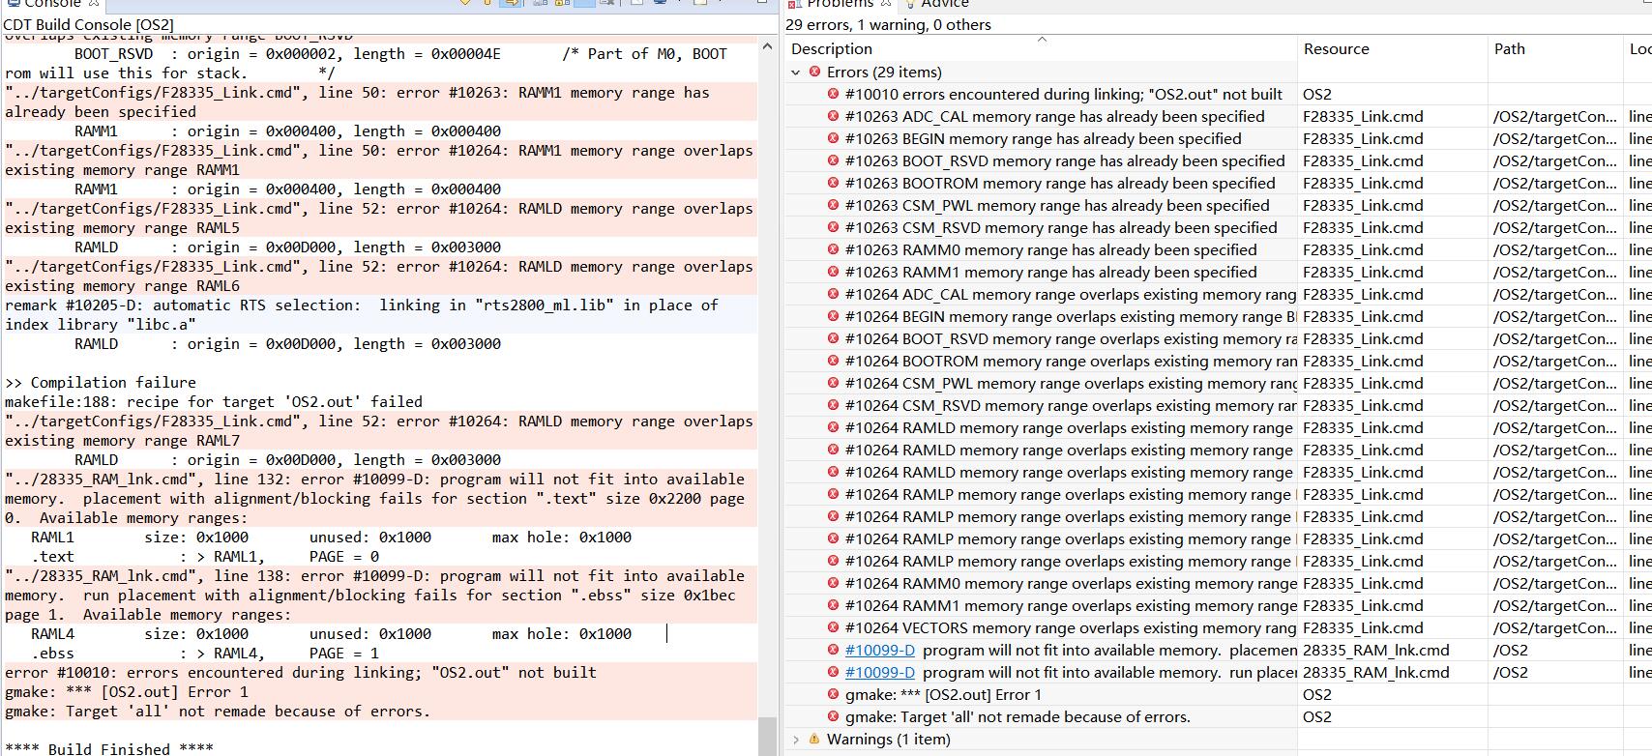Click ">> Compilation failure" in the console

pos(101,383)
